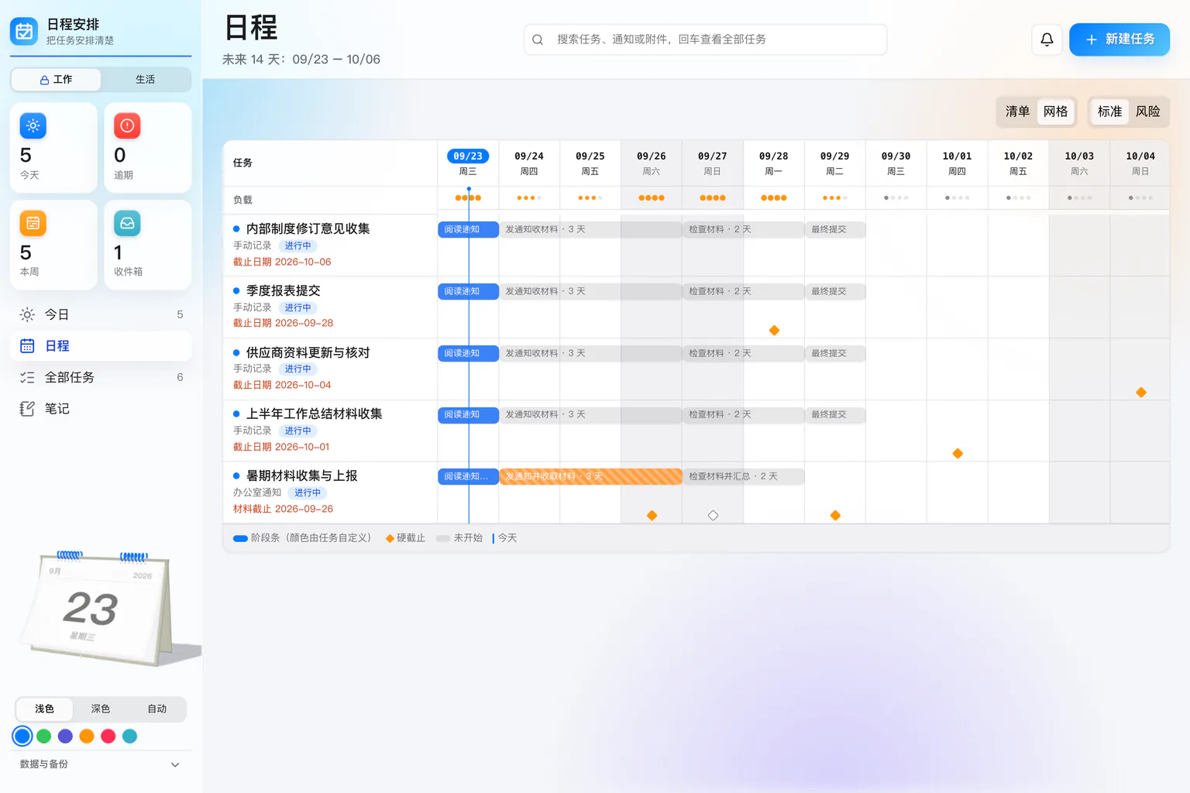Open the 内部制度修订意见收集 task
1190x793 pixels.
coord(308,228)
